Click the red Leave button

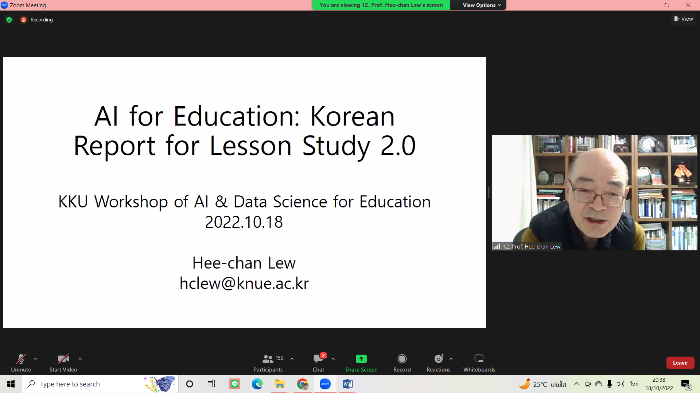click(x=680, y=363)
